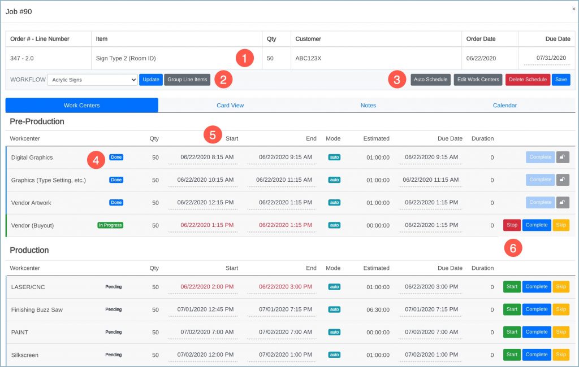Toggle scheduling mode on the Silkscreen row
Image resolution: width=579 pixels, height=367 pixels.
click(x=333, y=354)
